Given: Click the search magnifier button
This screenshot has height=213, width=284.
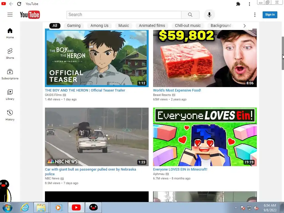Looking at the screenshot, I should pyautogui.click(x=190, y=15).
